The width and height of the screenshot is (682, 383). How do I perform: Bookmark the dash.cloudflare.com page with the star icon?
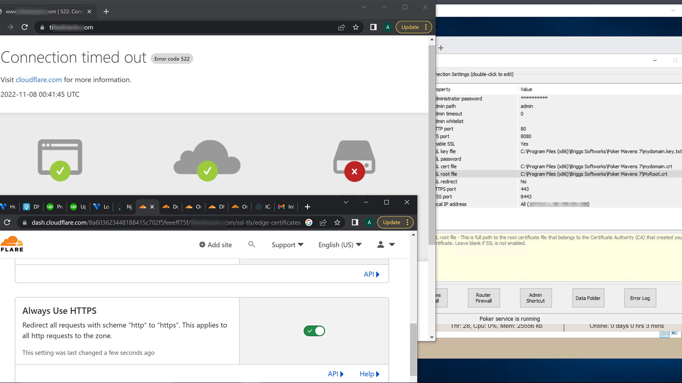[337, 222]
